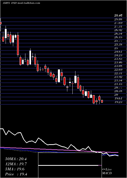Select the 25.77 price label
The width and height of the screenshot is (127, 178).
[x=118, y=41]
